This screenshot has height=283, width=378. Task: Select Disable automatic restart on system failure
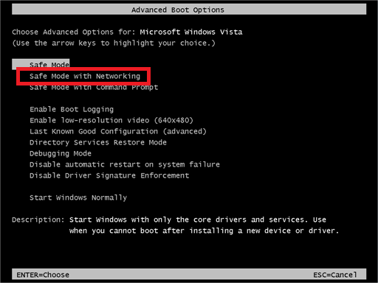[x=125, y=164]
